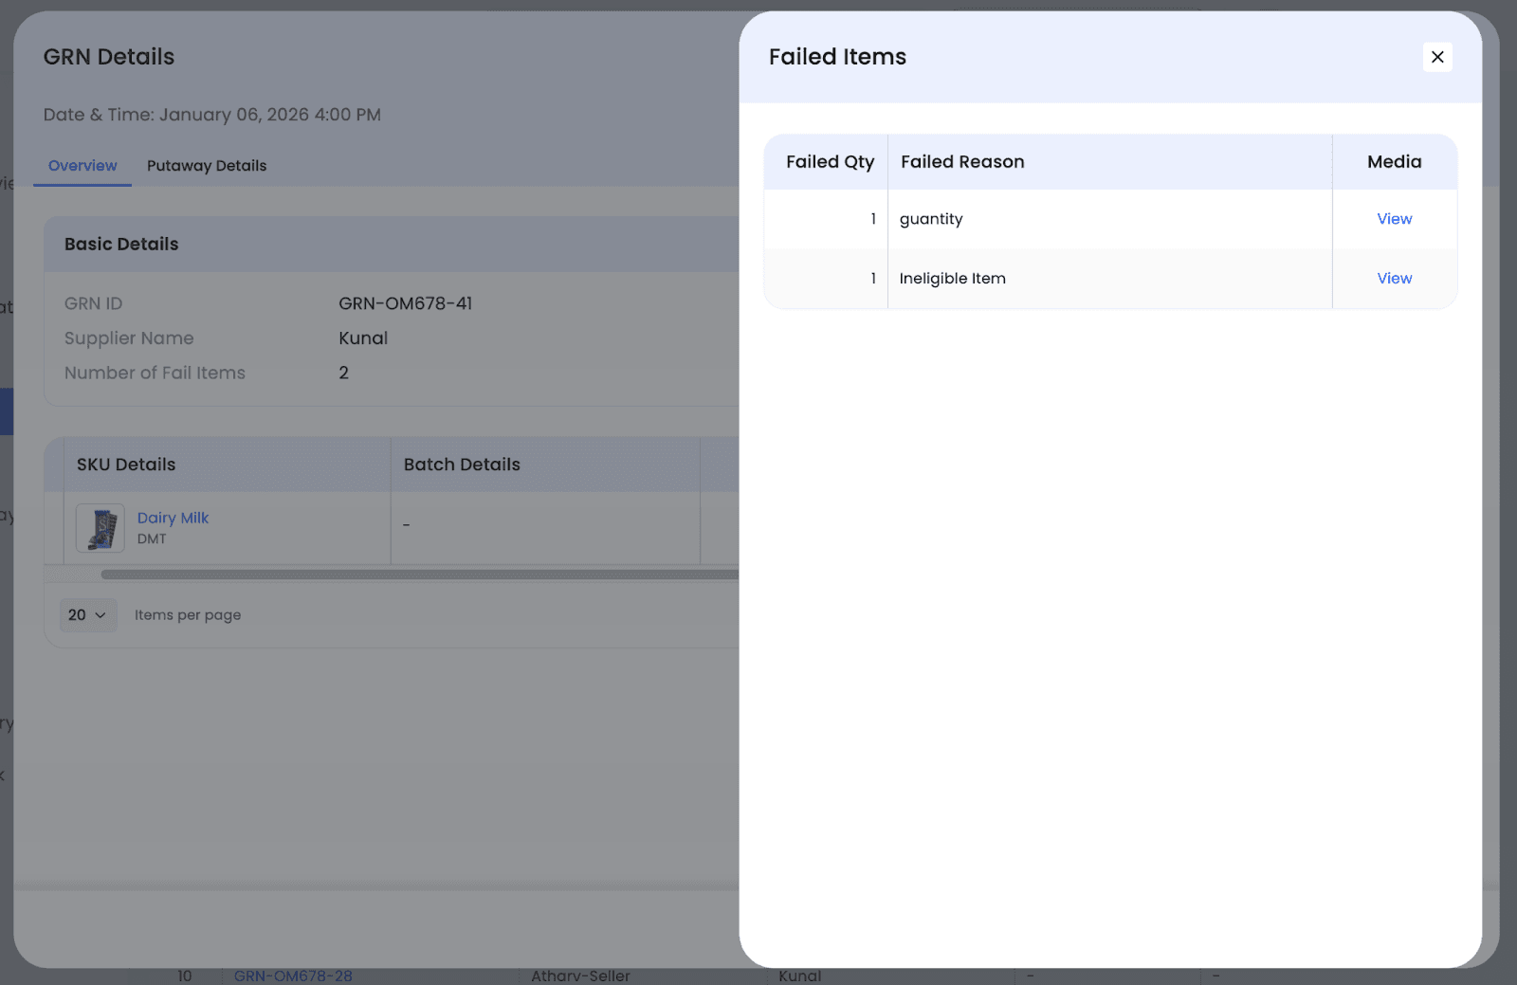Click the Batch Details column header

[462, 465]
